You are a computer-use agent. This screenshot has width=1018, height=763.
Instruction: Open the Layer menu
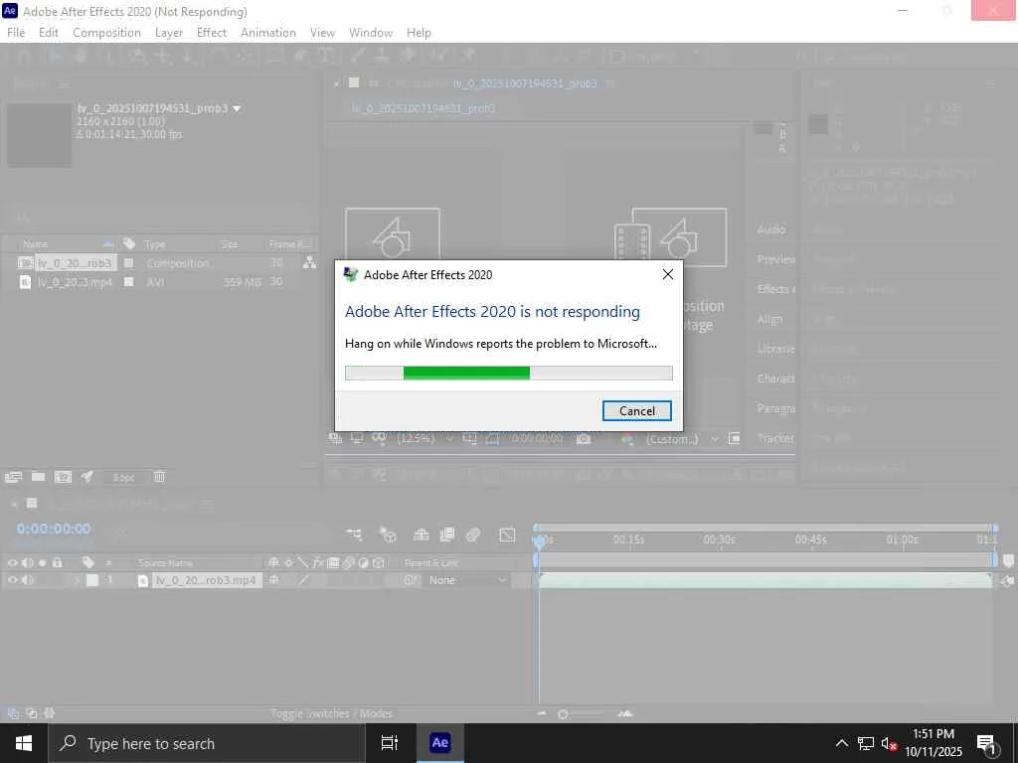pyautogui.click(x=169, y=33)
